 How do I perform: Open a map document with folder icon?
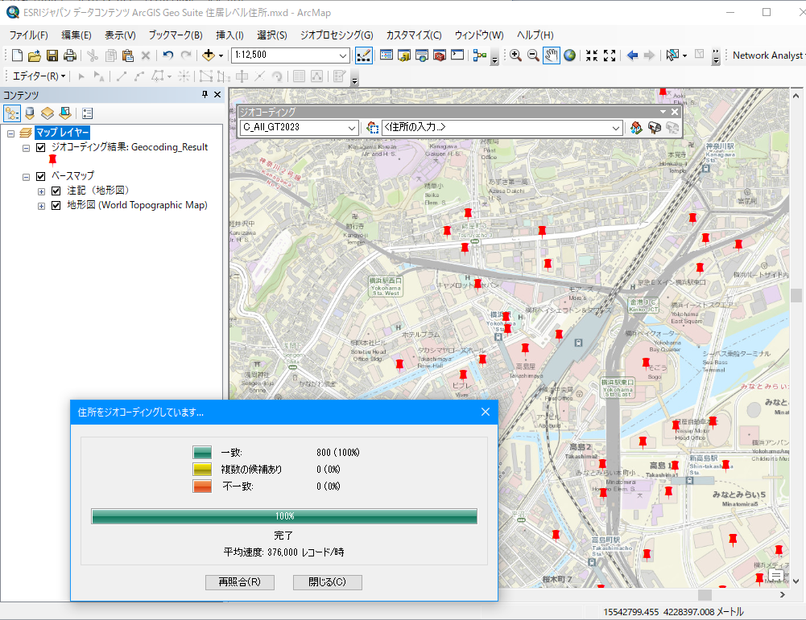pyautogui.click(x=35, y=55)
